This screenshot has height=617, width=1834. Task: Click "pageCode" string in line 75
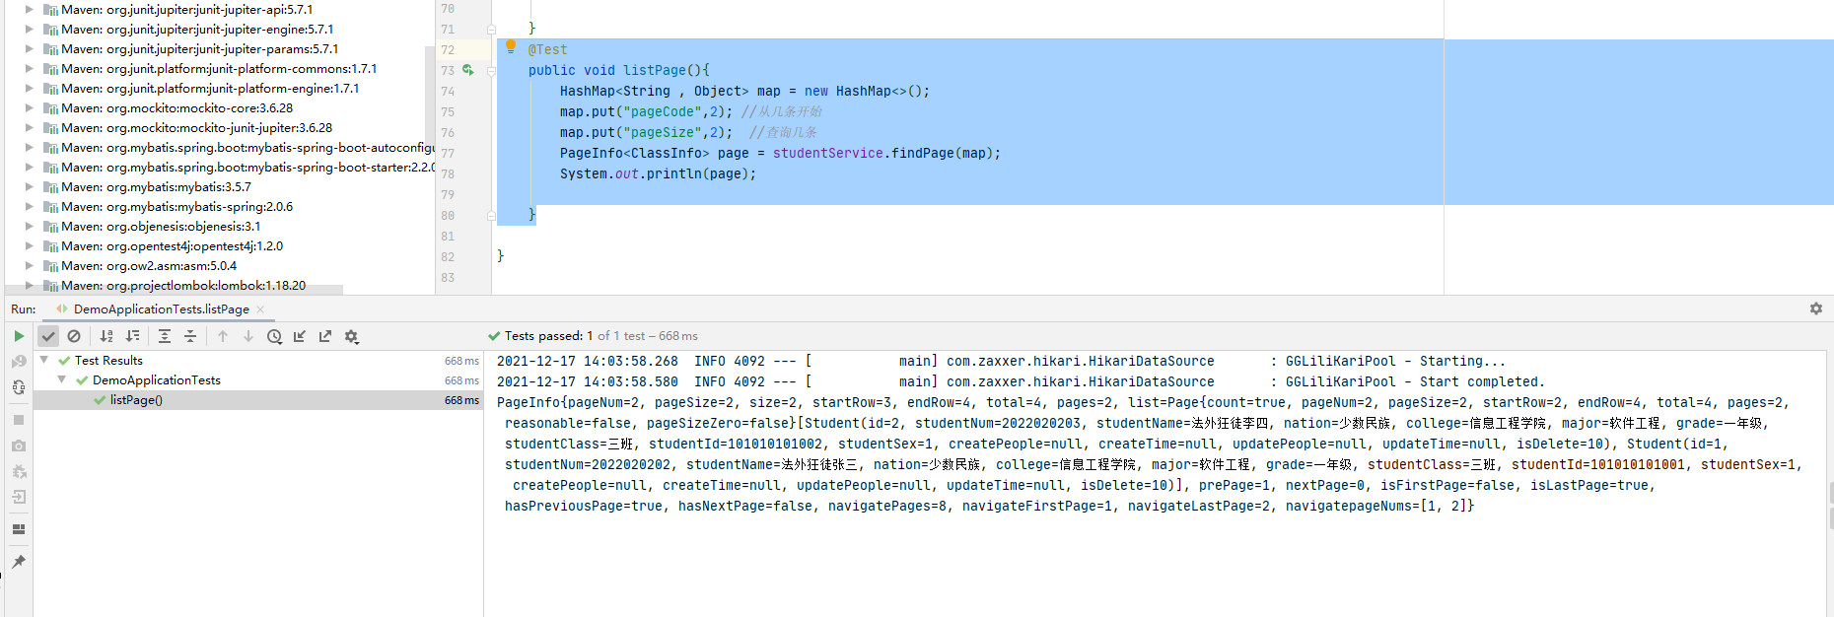click(x=663, y=111)
